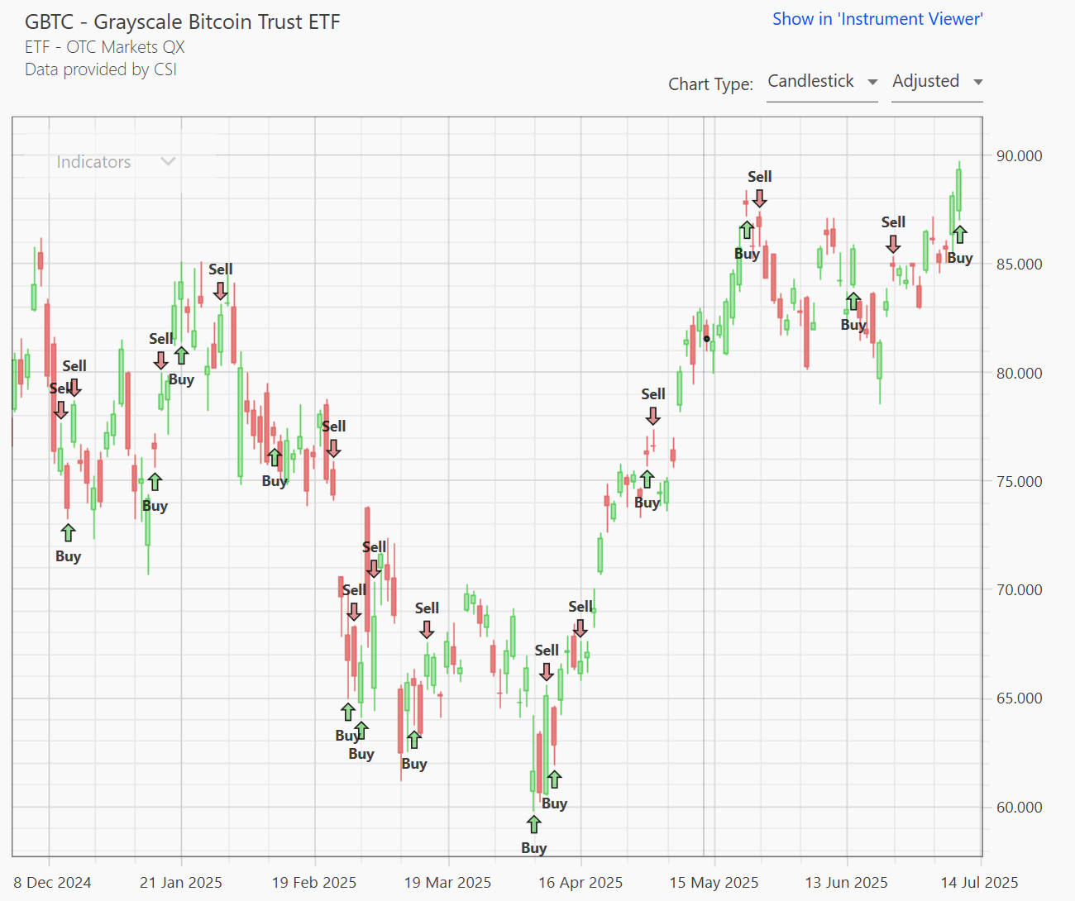Select the Sell arrow in late June near 86
The image size is (1075, 901).
point(893,244)
